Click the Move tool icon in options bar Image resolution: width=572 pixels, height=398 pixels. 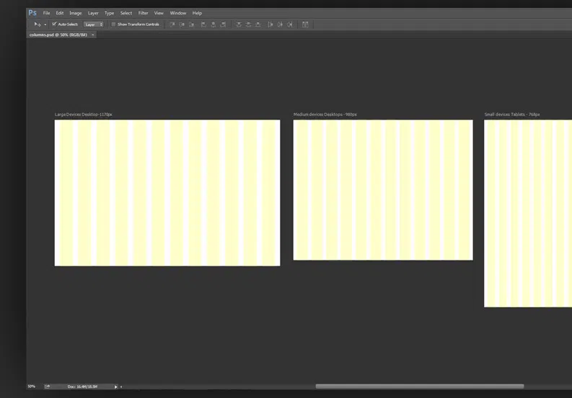tap(38, 24)
